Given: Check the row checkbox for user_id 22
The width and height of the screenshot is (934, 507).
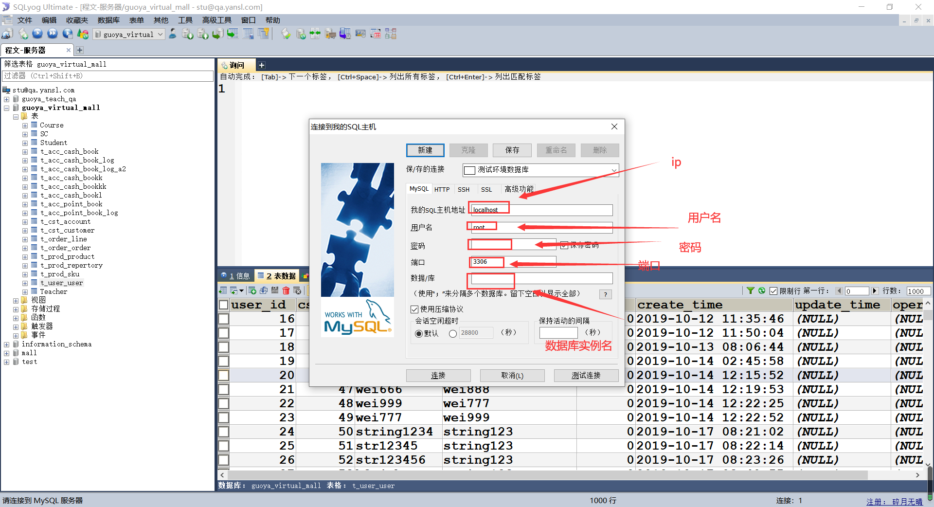Looking at the screenshot, I should click(x=224, y=403).
